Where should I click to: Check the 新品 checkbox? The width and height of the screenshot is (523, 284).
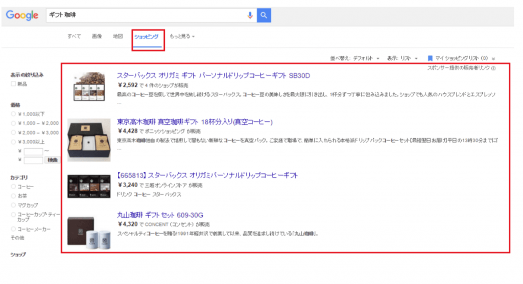point(13,84)
